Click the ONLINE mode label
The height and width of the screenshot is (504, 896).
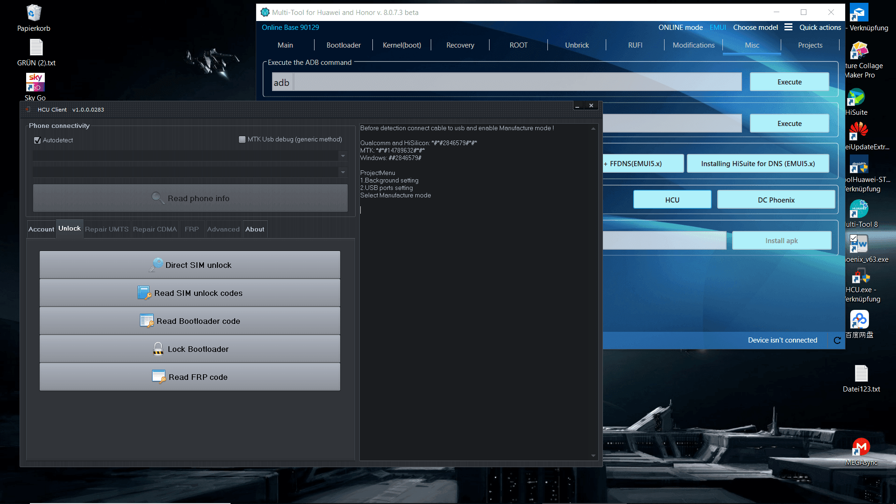[x=680, y=28]
